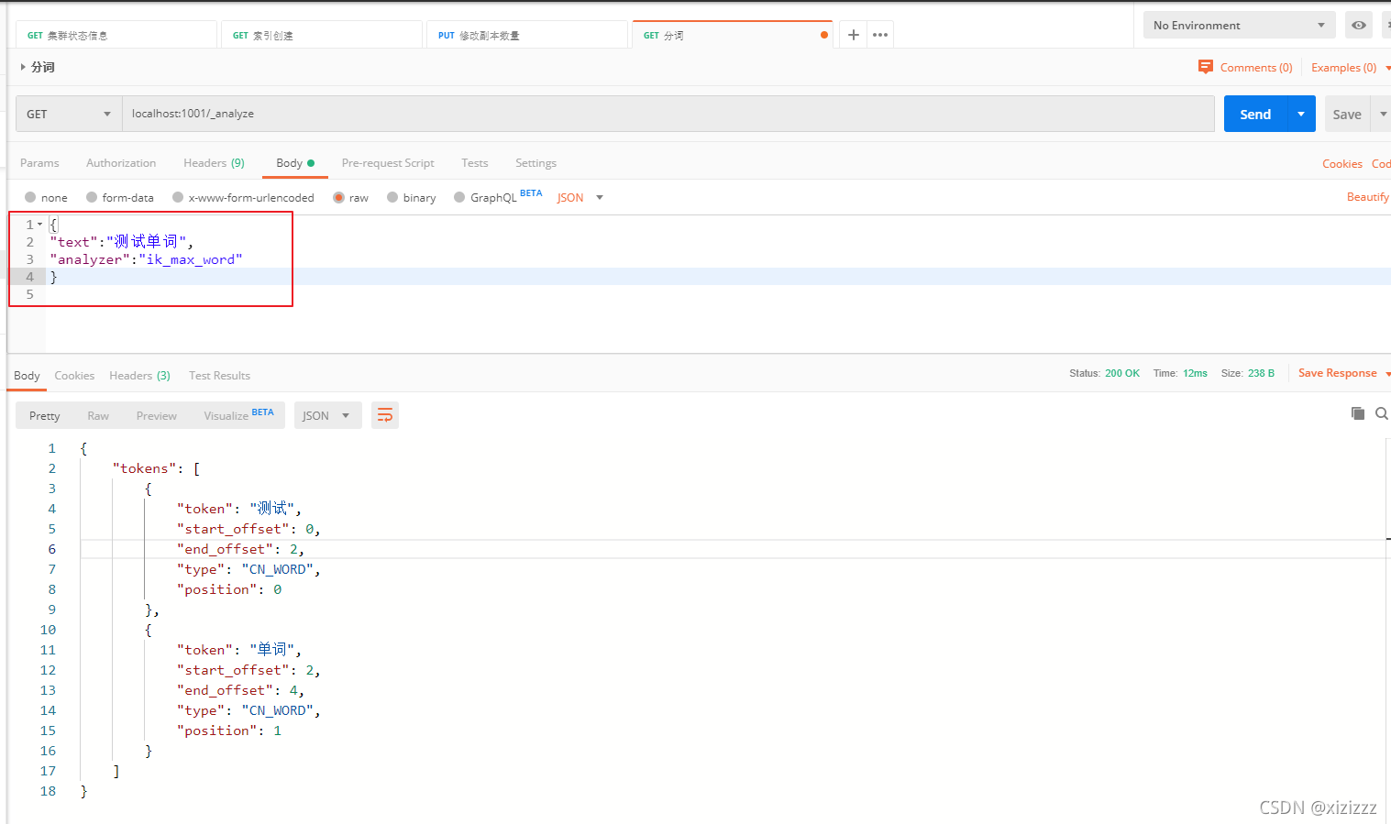Open the Pre-request Script tab

coord(388,163)
